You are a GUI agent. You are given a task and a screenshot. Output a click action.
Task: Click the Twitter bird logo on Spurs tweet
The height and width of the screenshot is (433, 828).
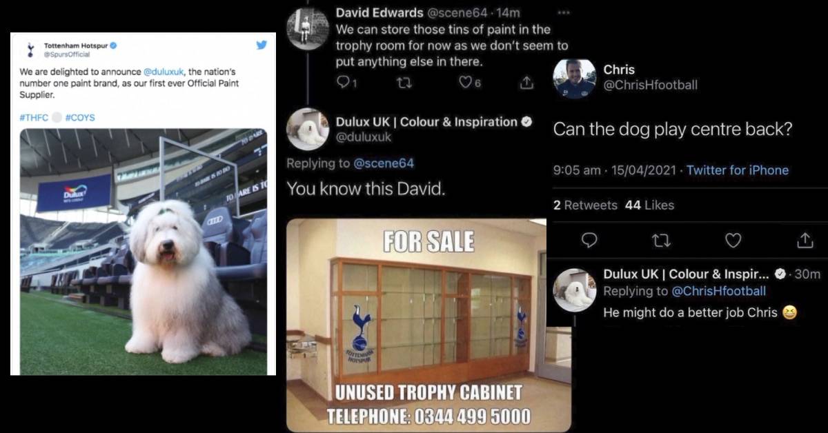[x=262, y=46]
